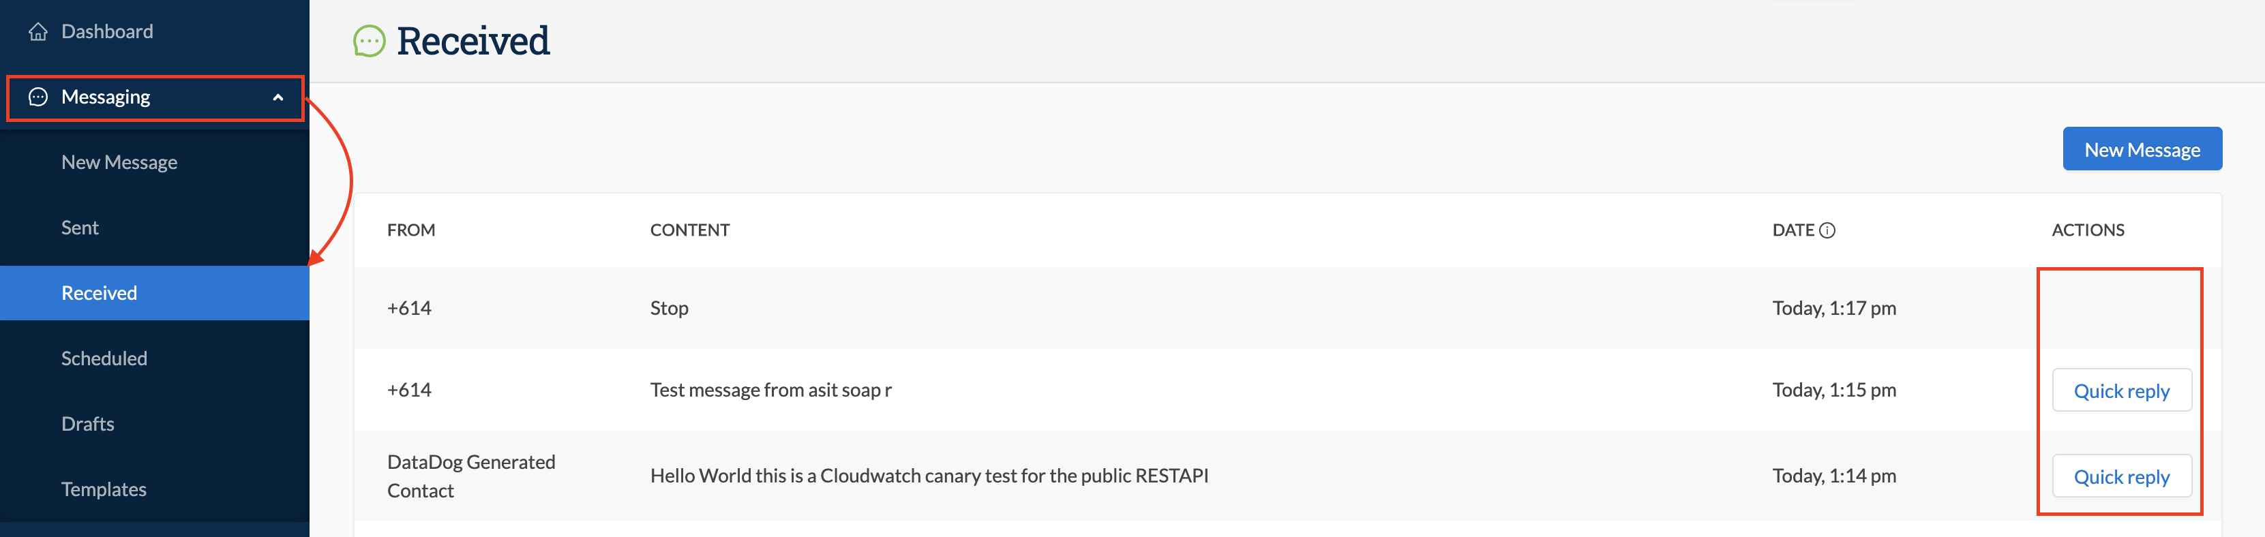The image size is (2265, 537).
Task: Select the Received menu item
Action: (155, 292)
